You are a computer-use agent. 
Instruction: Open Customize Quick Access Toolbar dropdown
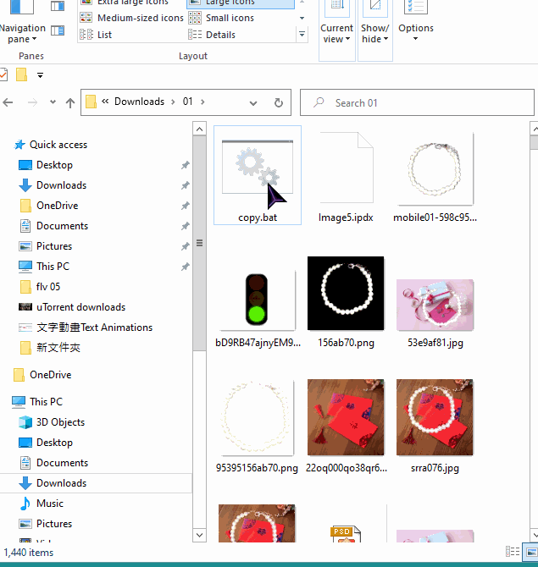[40, 75]
